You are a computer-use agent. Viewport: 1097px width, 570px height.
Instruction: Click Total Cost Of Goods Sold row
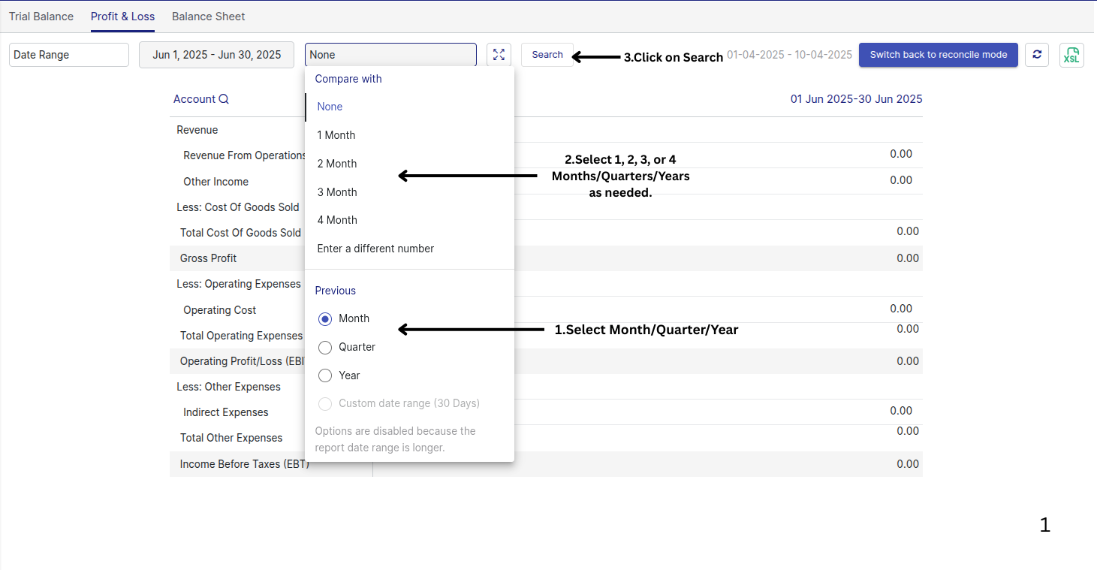546,233
